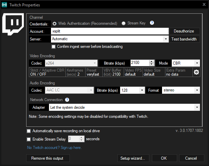This screenshot has height=166, width=209.
Task: Click Strict / Adaptive CBR ON / OFF cell
Action: 47,72
